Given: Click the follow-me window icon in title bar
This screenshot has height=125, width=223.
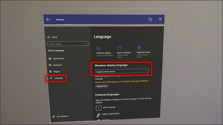Looking at the screenshot, I should coord(150,19).
